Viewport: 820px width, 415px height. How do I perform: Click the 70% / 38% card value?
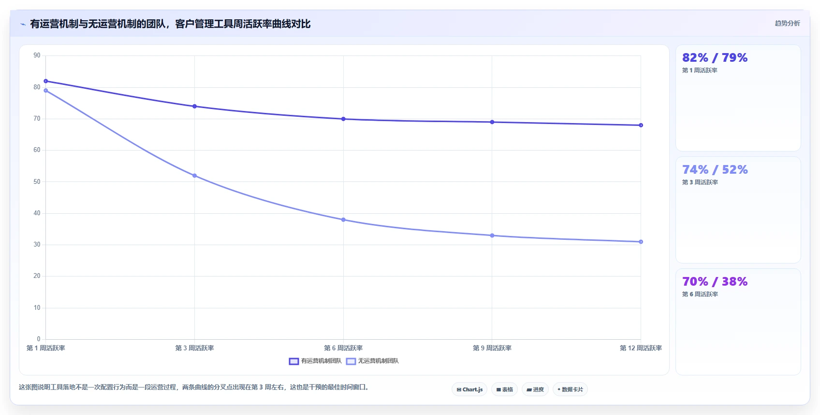pos(715,282)
